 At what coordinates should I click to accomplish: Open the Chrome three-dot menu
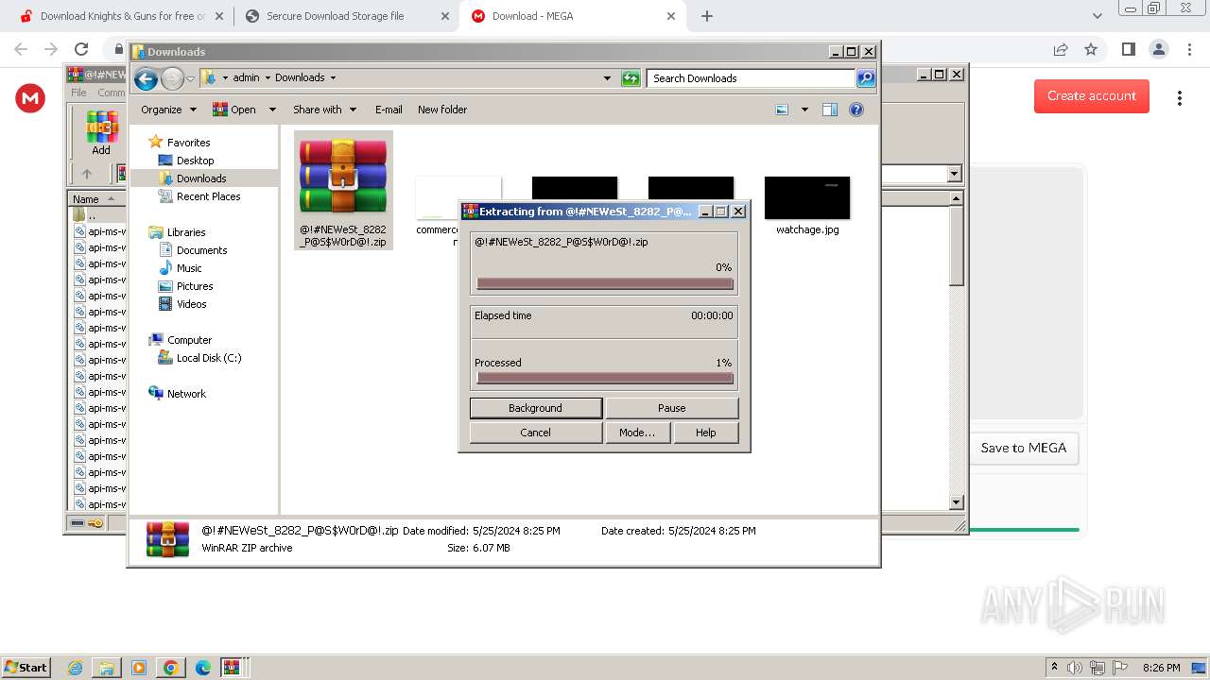tap(1188, 49)
